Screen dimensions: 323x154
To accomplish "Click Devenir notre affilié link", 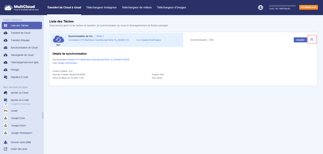I will 21,142.
